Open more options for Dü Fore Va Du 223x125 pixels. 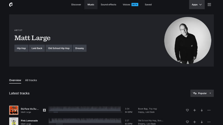point(209,110)
